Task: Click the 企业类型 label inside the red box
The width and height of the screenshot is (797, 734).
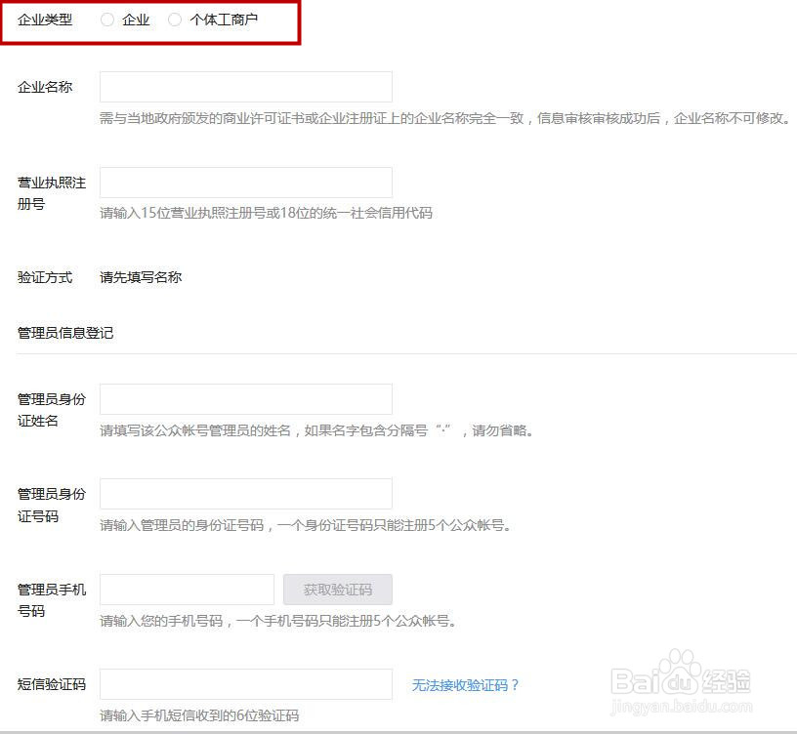Action: coord(45,19)
